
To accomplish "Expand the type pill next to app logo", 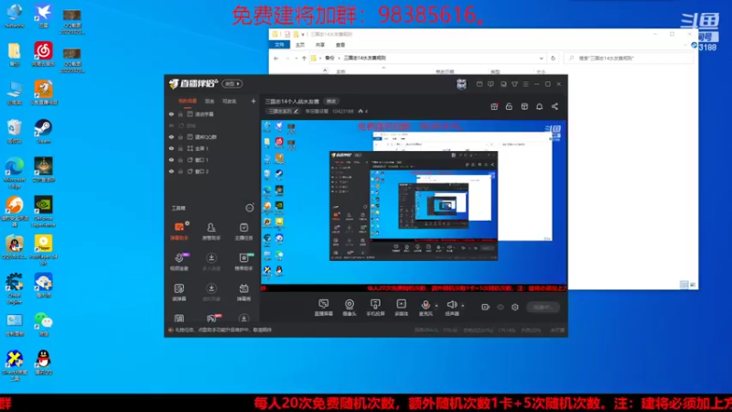I will click(x=232, y=83).
